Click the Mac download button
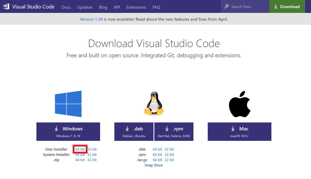 pyautogui.click(x=239, y=132)
